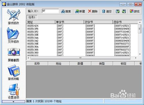Click the horizontal scrollbar right arrow

coord(136,58)
